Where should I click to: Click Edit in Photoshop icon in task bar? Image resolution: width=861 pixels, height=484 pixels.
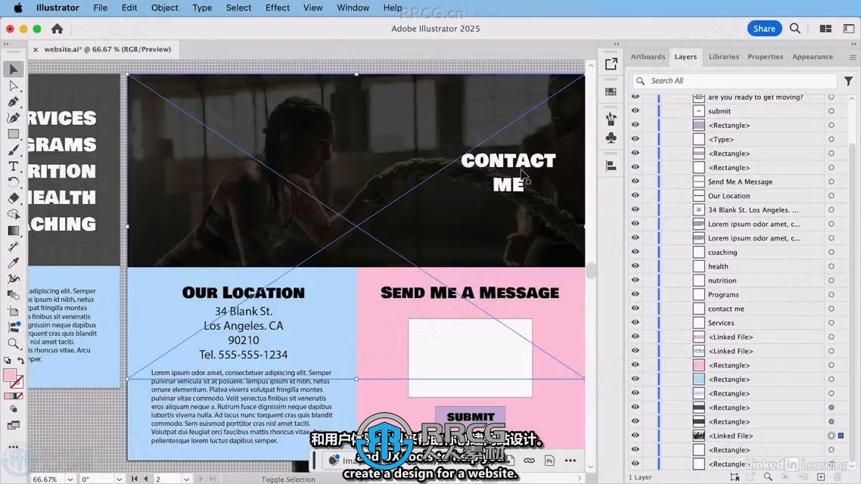click(549, 461)
